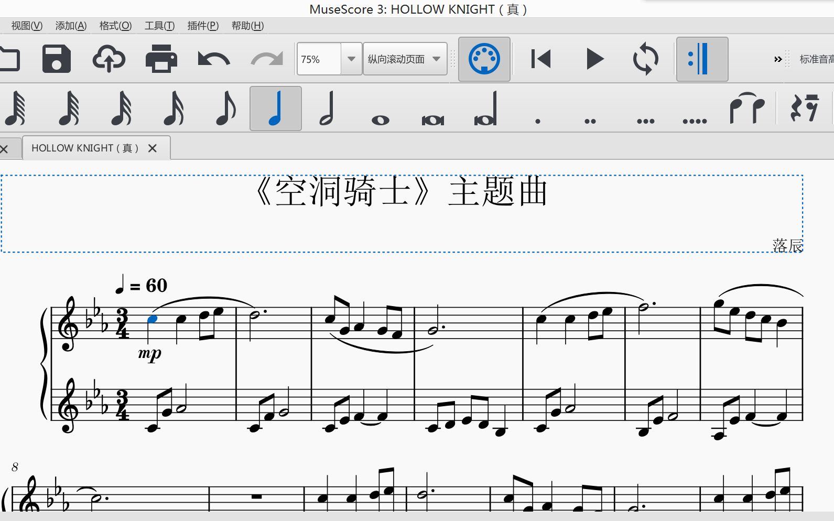The height and width of the screenshot is (521, 834).
Task: Open the zoom percentage dropdown arrow
Action: click(x=351, y=59)
